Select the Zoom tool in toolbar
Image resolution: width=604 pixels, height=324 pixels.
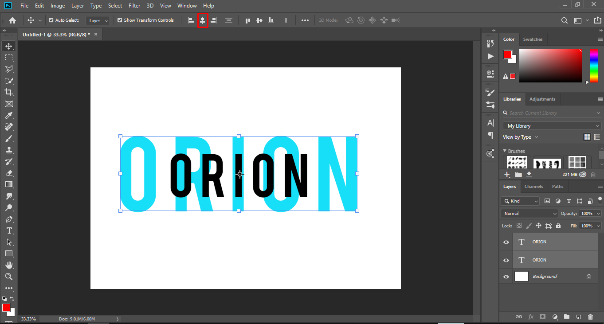tap(9, 277)
